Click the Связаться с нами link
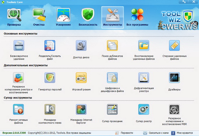Screen dimensions: 199x136 [158, 133]
